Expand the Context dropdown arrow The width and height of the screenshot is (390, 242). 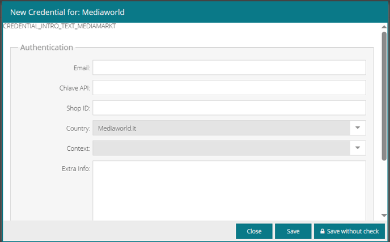tap(358, 148)
